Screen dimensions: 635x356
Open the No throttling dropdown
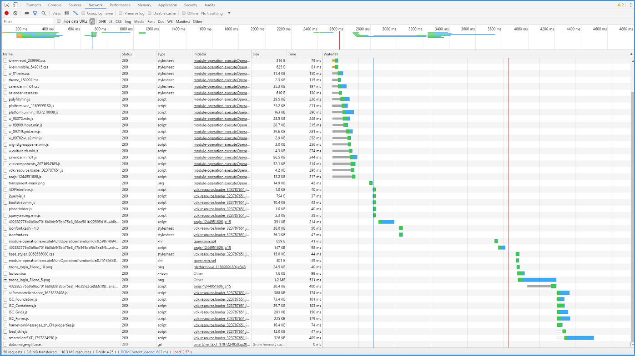[216, 13]
